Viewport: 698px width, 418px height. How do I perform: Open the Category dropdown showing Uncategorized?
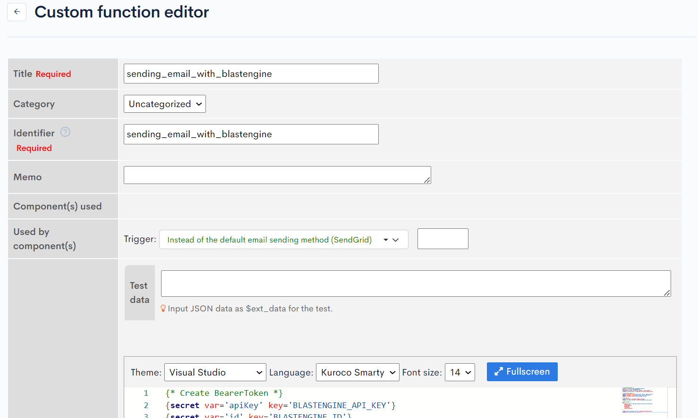pyautogui.click(x=164, y=104)
